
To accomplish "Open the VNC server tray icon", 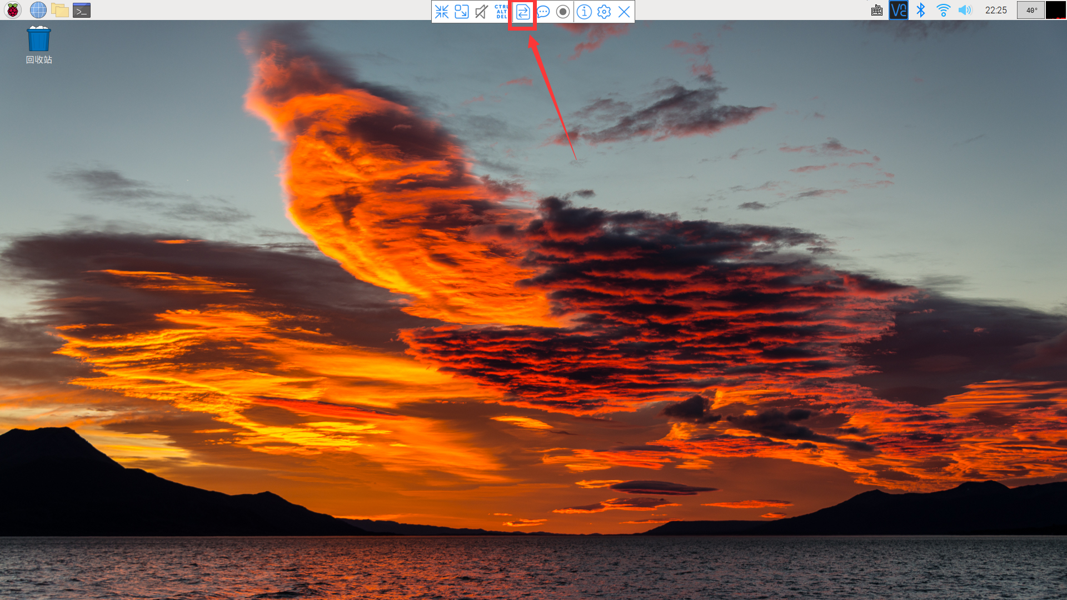I will click(x=899, y=10).
